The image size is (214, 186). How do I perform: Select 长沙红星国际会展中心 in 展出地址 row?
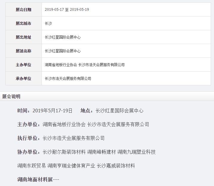click(x=63, y=37)
